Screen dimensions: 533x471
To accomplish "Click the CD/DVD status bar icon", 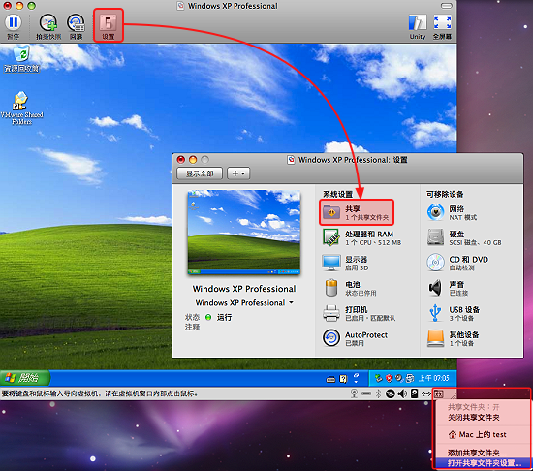I will click(x=391, y=393).
